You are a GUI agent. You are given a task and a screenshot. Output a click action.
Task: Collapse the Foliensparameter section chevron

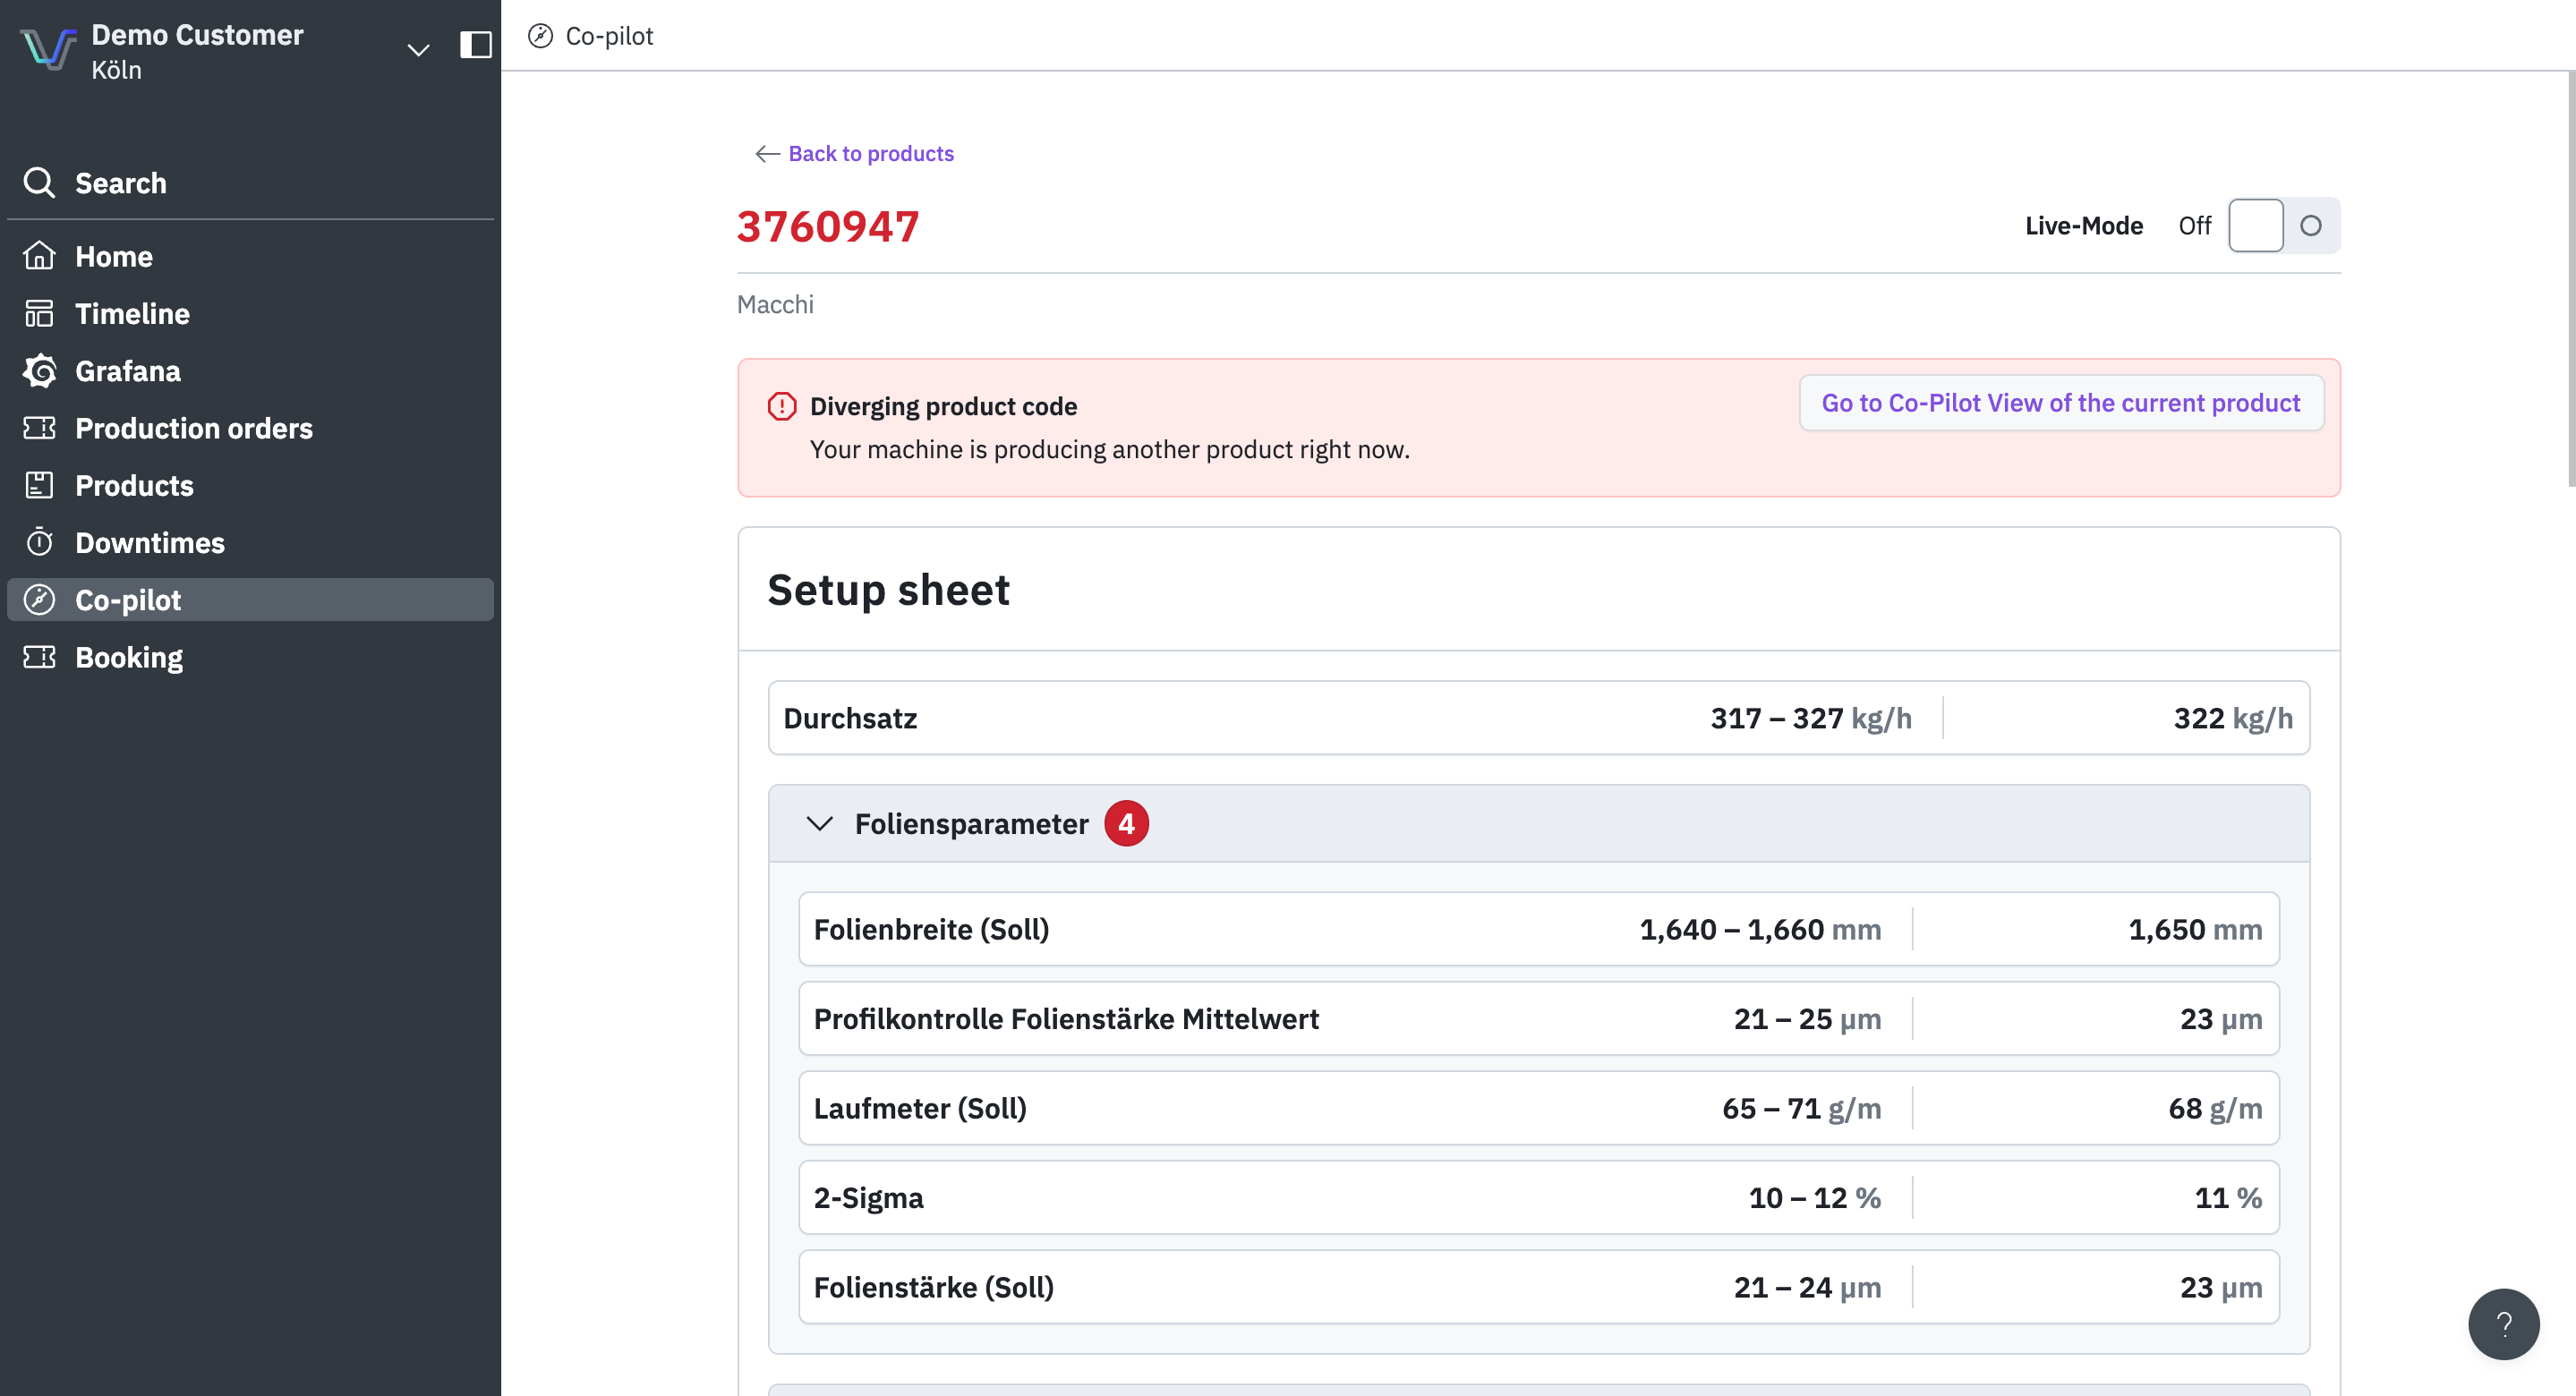click(819, 824)
